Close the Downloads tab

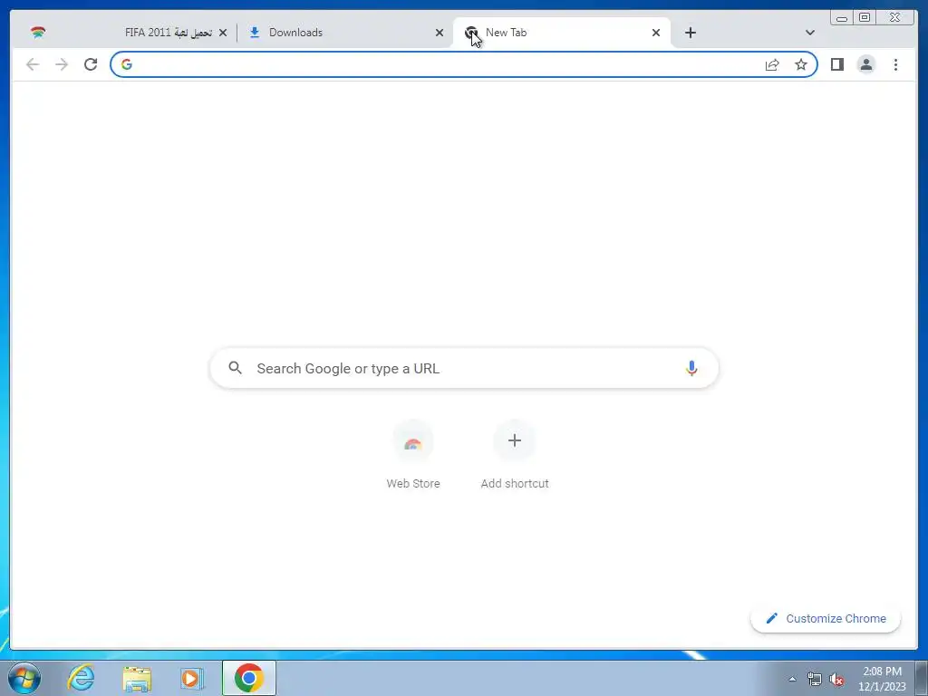[440, 33]
